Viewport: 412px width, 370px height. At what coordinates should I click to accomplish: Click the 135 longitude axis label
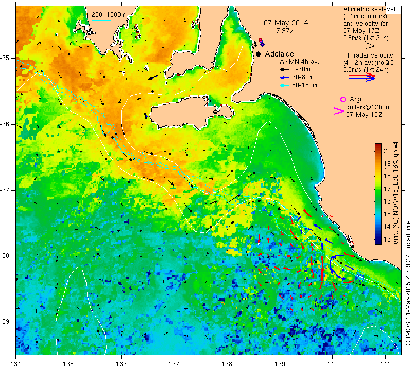68,364
